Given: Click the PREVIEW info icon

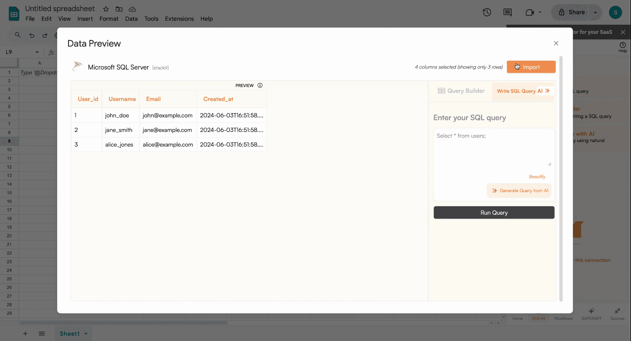Looking at the screenshot, I should tap(260, 85).
